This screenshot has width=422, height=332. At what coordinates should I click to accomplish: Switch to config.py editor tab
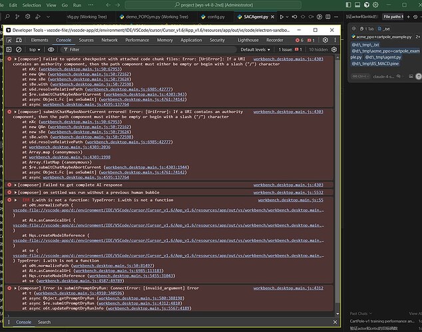[x=212, y=17]
